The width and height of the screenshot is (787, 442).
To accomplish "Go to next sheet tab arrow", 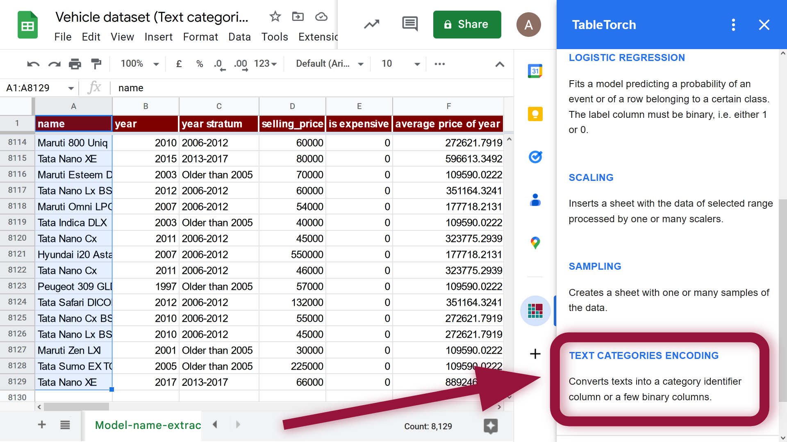I will [238, 425].
